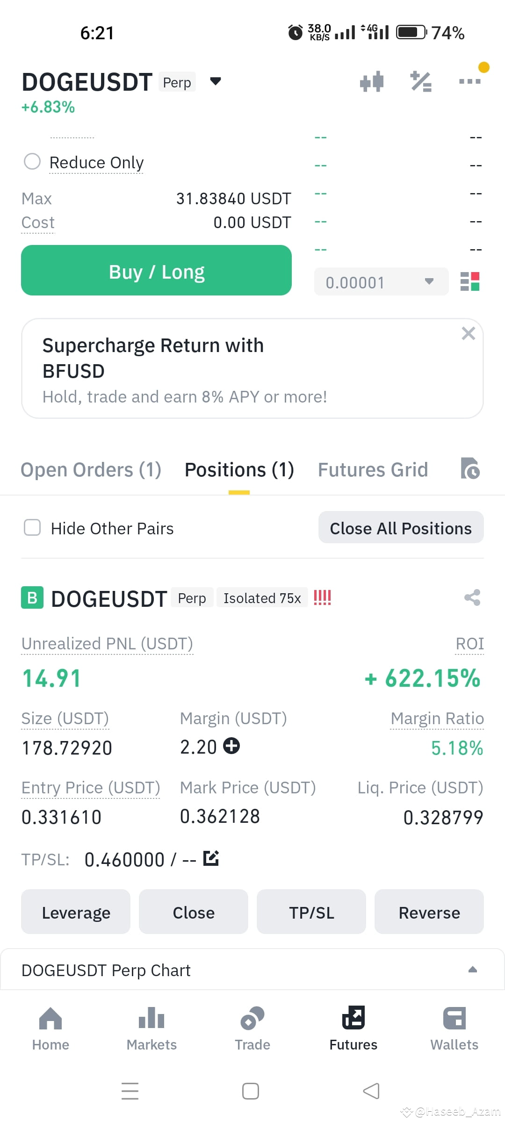
Task: Open the candlestick chart icon
Action: click(372, 82)
